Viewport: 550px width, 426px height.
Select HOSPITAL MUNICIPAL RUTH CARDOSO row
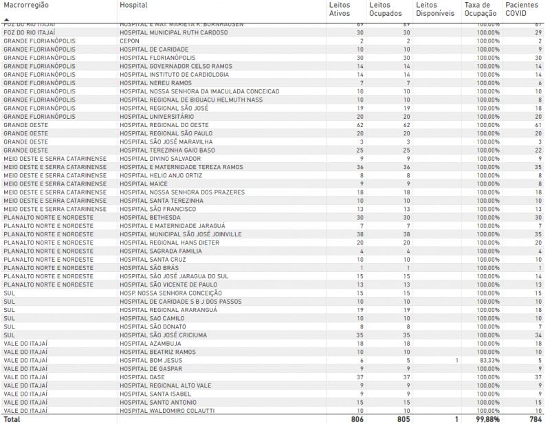[x=272, y=32]
